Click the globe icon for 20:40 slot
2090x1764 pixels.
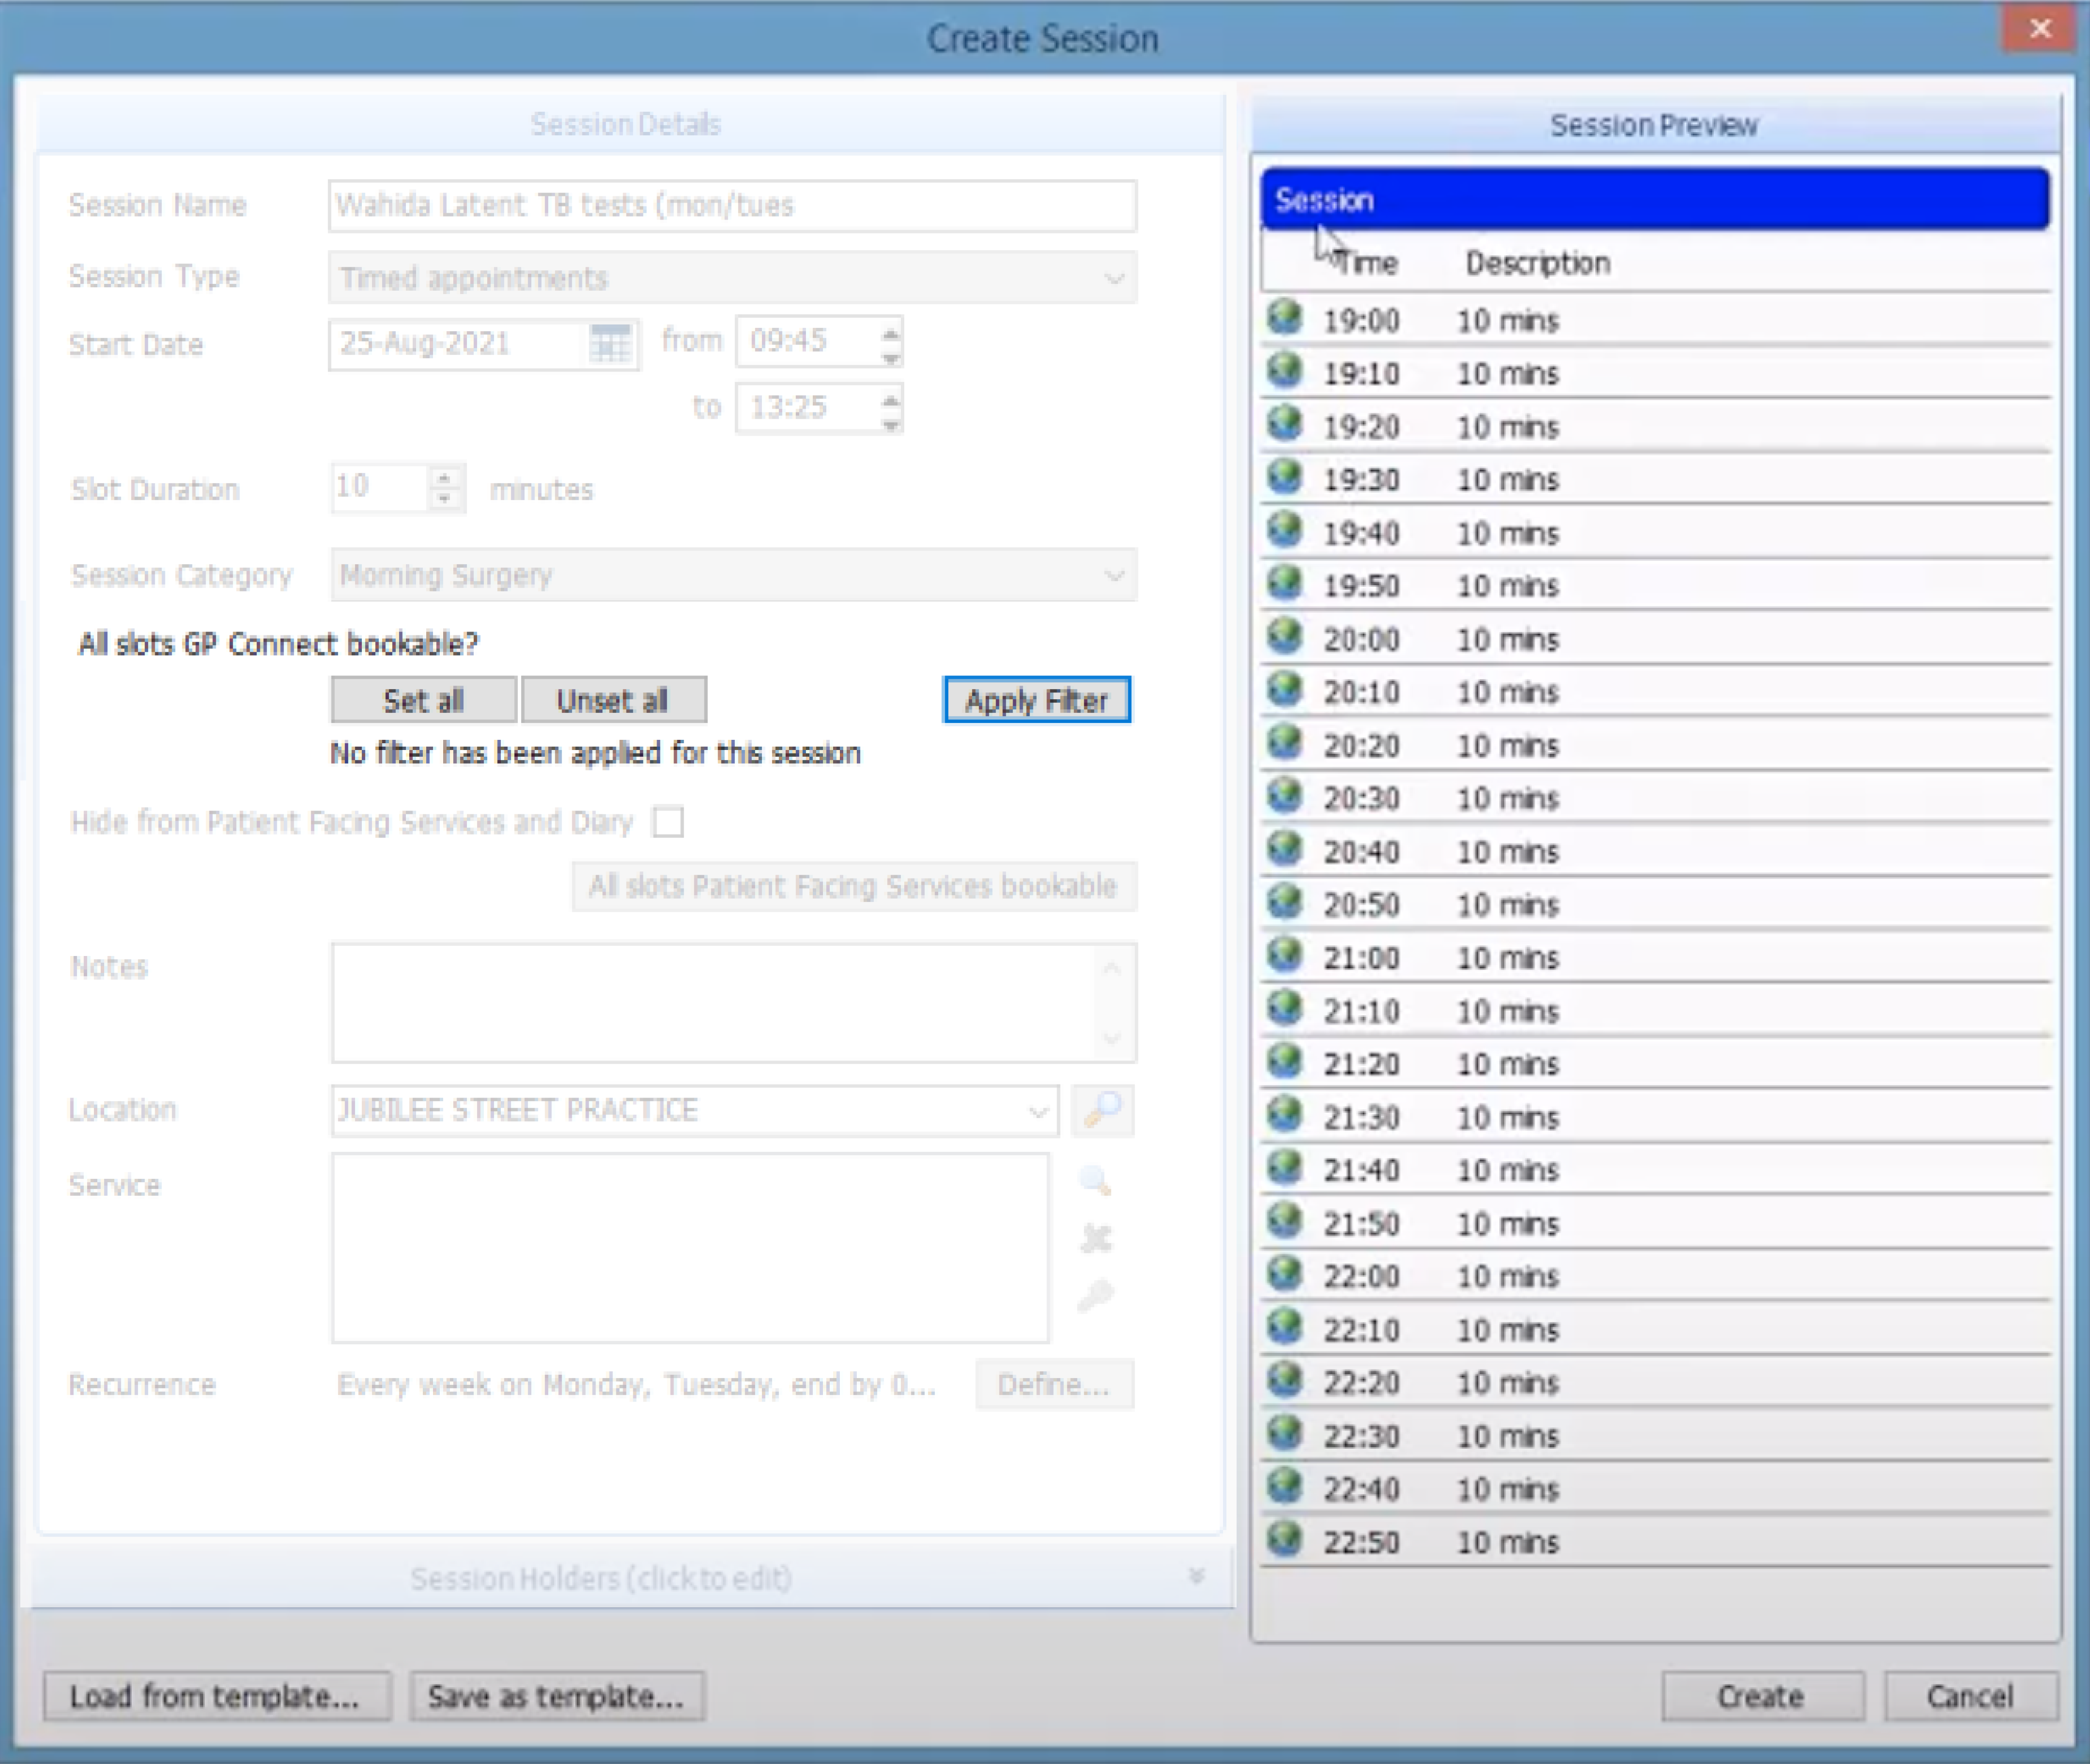(1284, 849)
